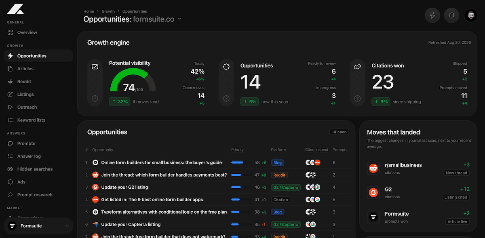Sort by the Platform column header
The image size is (485, 238).
(x=278, y=150)
